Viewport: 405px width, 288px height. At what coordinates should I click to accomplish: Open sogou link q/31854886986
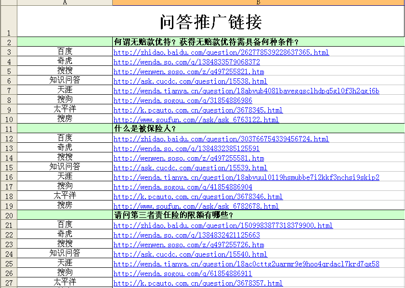(x=183, y=100)
